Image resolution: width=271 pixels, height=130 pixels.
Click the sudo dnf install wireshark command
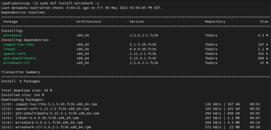tap(70, 3)
